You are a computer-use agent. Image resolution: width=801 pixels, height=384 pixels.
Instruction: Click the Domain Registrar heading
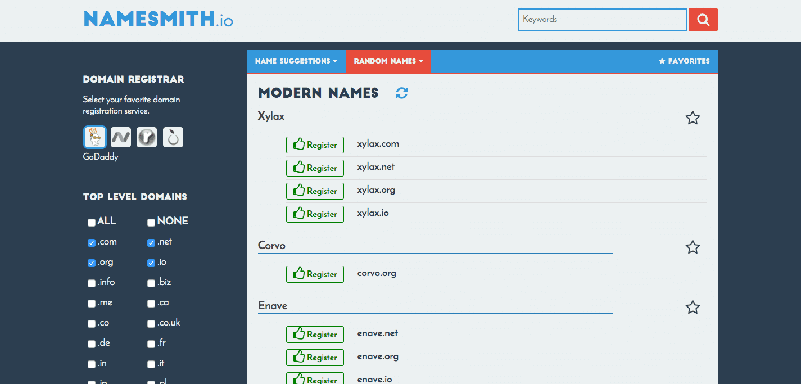coord(134,79)
